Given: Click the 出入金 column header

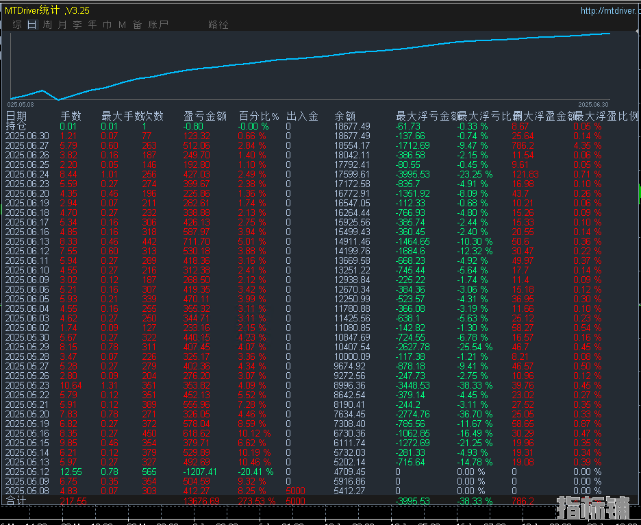Looking at the screenshot, I should [x=302, y=117].
